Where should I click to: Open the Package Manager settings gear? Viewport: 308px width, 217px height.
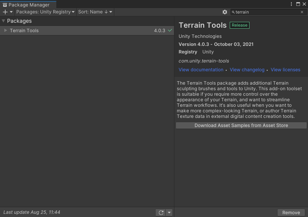point(225,12)
